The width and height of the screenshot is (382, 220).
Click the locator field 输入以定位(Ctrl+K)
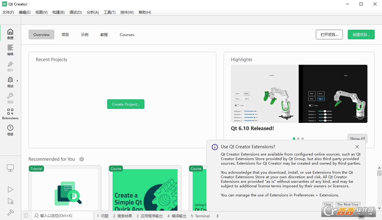pos(63,216)
